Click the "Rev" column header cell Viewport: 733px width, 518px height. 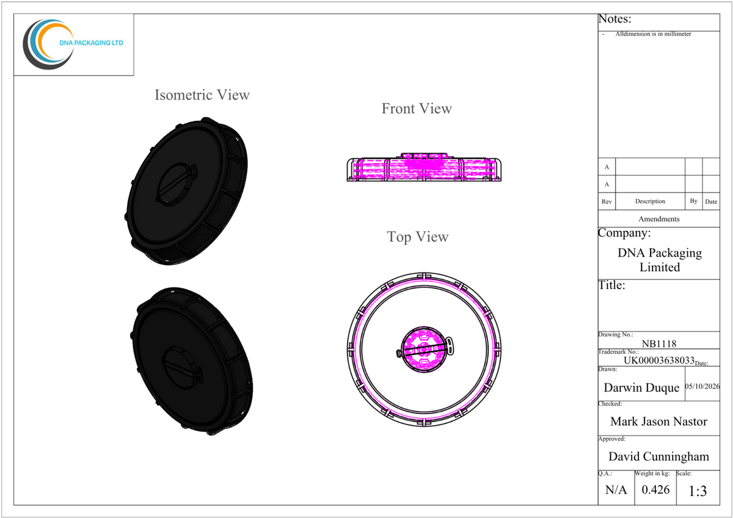click(x=607, y=202)
